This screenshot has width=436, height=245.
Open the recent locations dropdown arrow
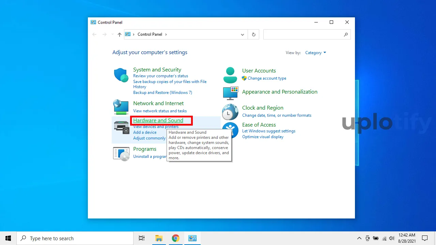click(x=112, y=34)
